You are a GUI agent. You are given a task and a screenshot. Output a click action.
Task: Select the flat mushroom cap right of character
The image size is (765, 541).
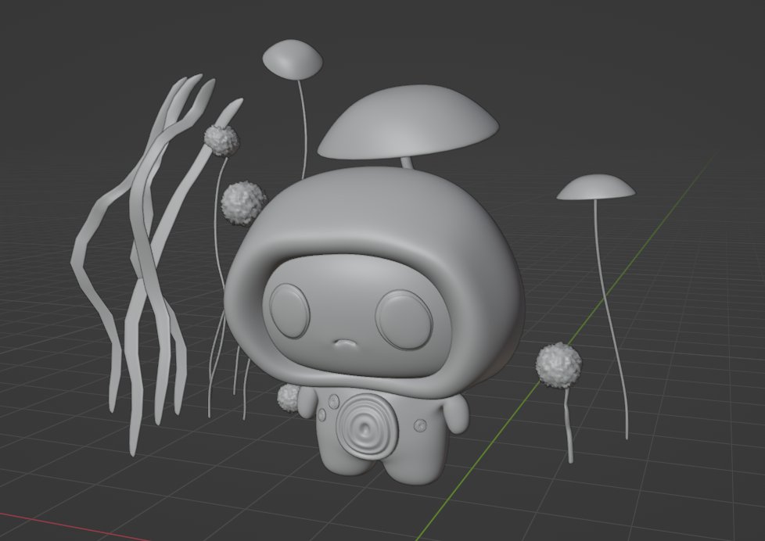[x=596, y=188]
